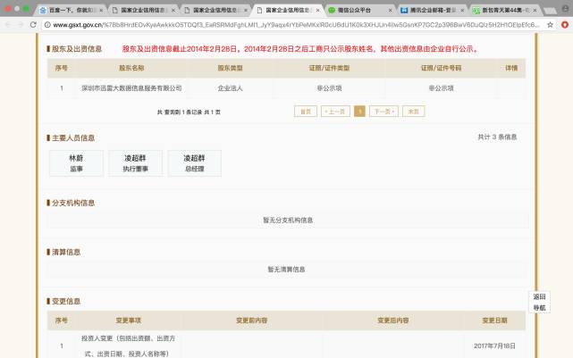Viewport: 573px width, 358px height.
Task: Close the 新包青天第44集 tab
Action: [x=535, y=10]
